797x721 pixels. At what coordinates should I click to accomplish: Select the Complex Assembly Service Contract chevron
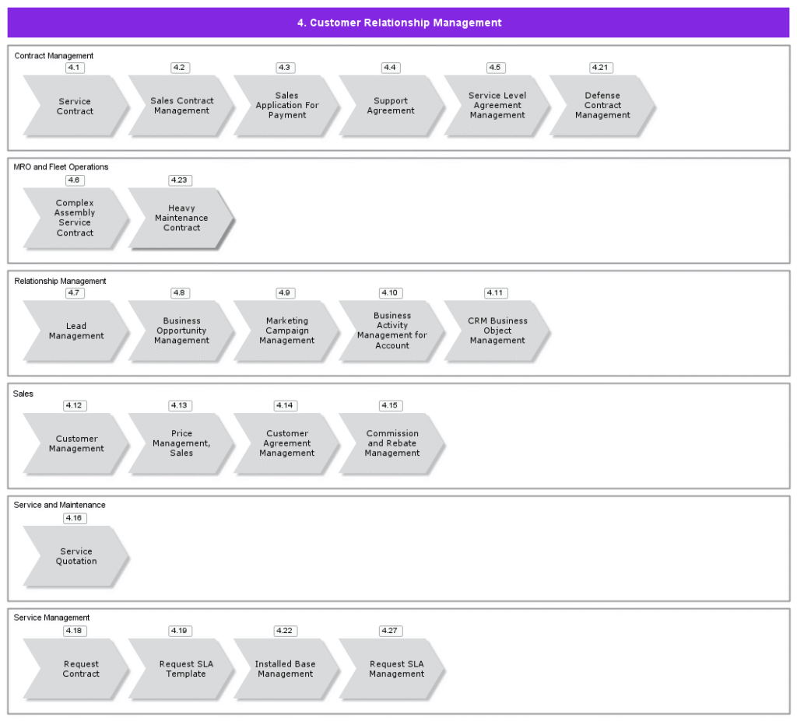75,219
